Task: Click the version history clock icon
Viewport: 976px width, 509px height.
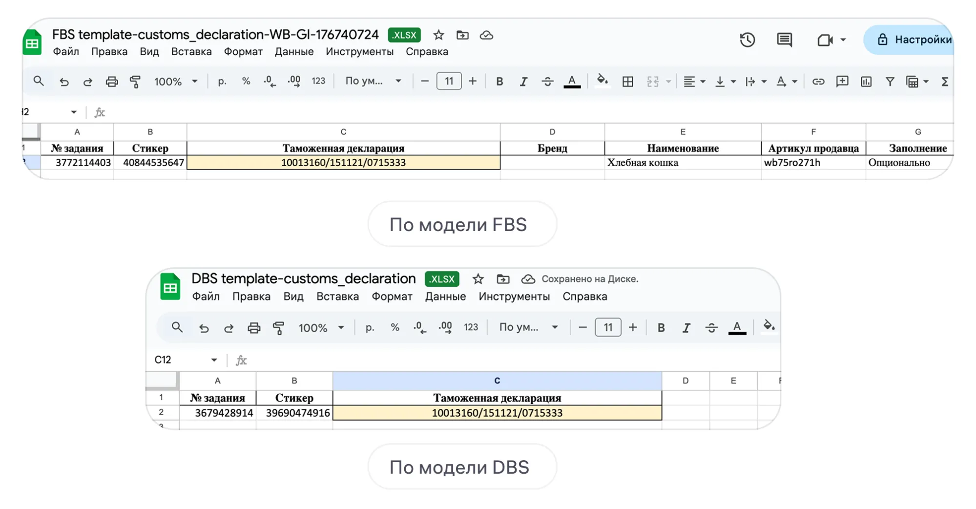Action: coord(747,40)
